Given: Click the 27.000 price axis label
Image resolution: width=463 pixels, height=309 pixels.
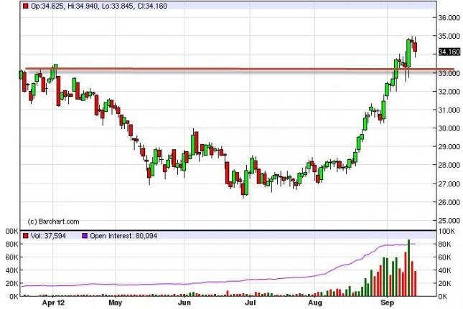Looking at the screenshot, I should pos(449,184).
